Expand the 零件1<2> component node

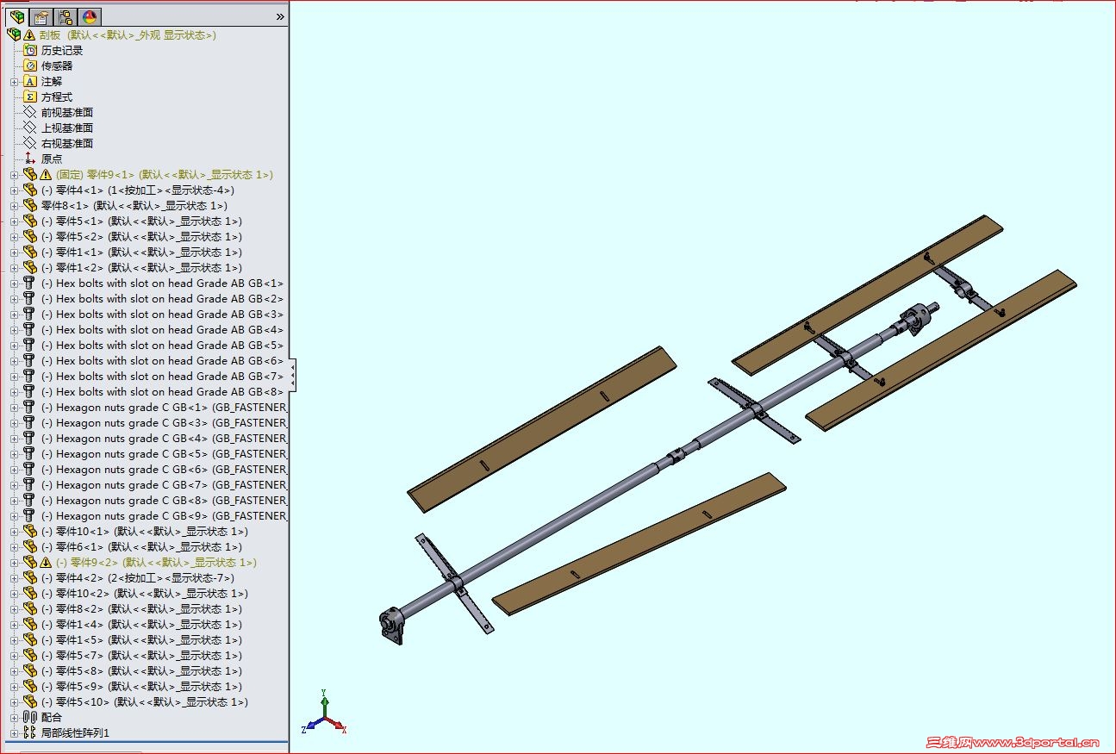14,268
